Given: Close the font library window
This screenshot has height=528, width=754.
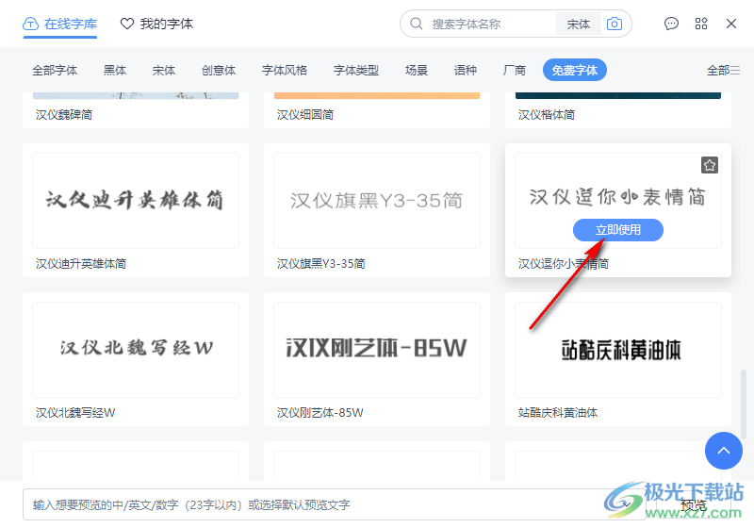Looking at the screenshot, I should point(731,24).
